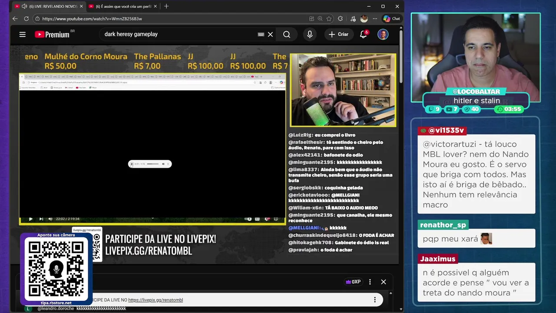The height and width of the screenshot is (313, 556).
Task: Toggle closed captions in the player
Action: point(258,219)
